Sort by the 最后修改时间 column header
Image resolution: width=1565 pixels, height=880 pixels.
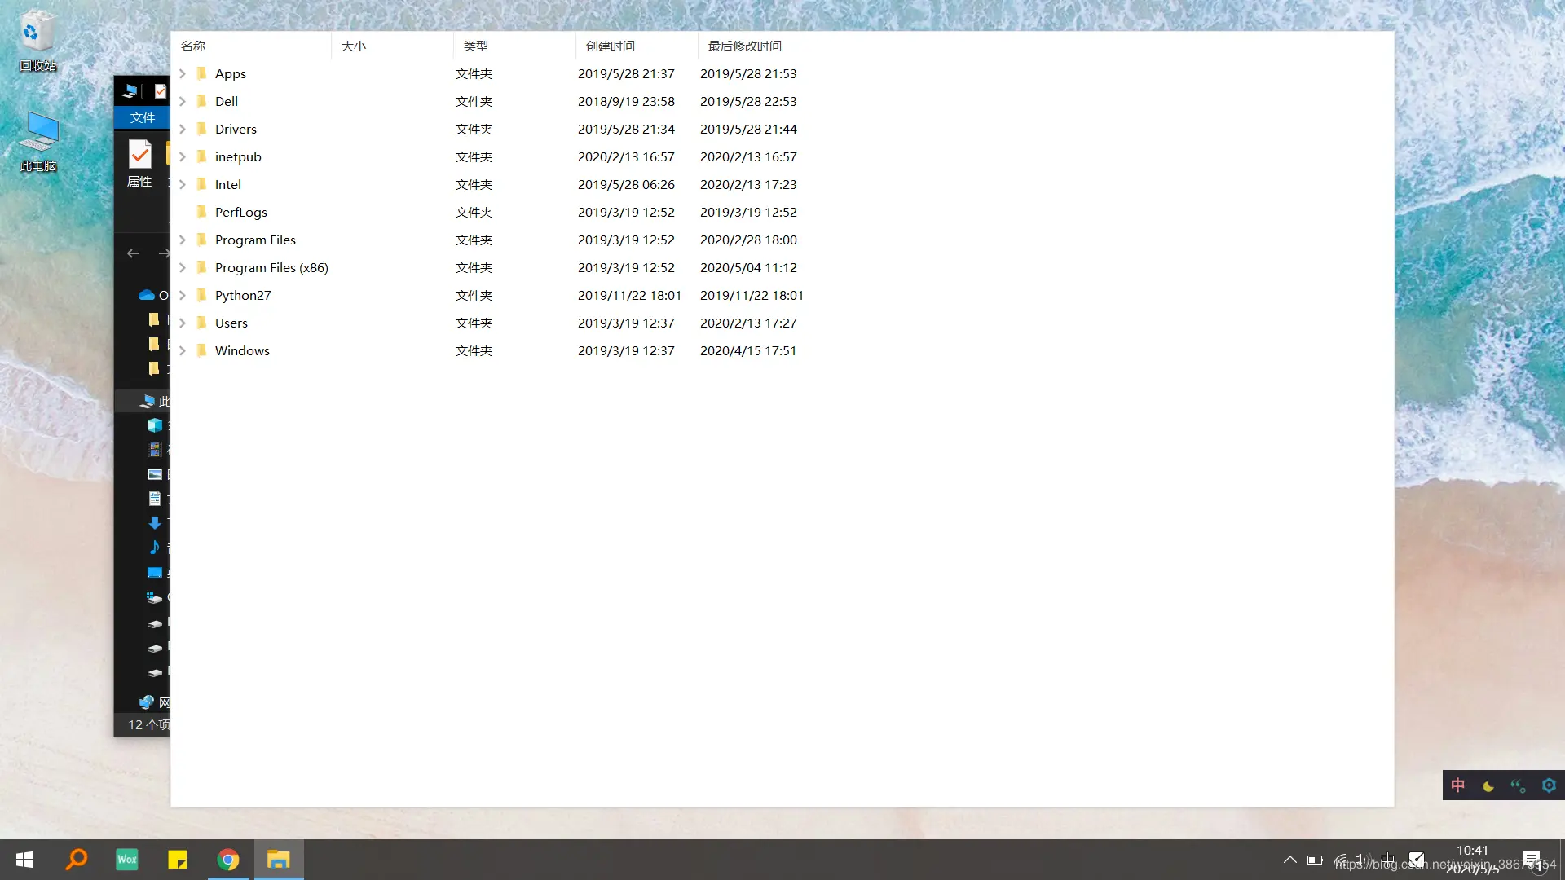[744, 46]
